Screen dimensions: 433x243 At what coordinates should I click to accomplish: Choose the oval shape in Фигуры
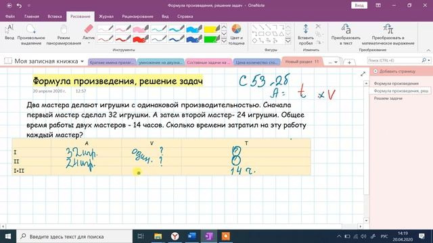tap(268, 34)
